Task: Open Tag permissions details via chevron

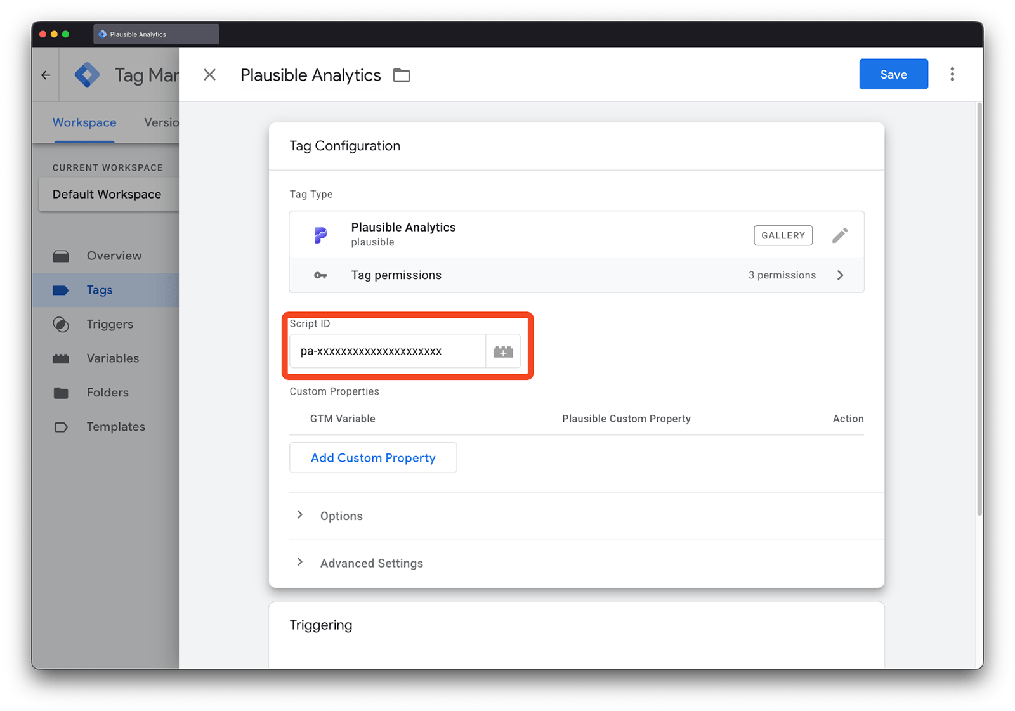Action: (841, 275)
